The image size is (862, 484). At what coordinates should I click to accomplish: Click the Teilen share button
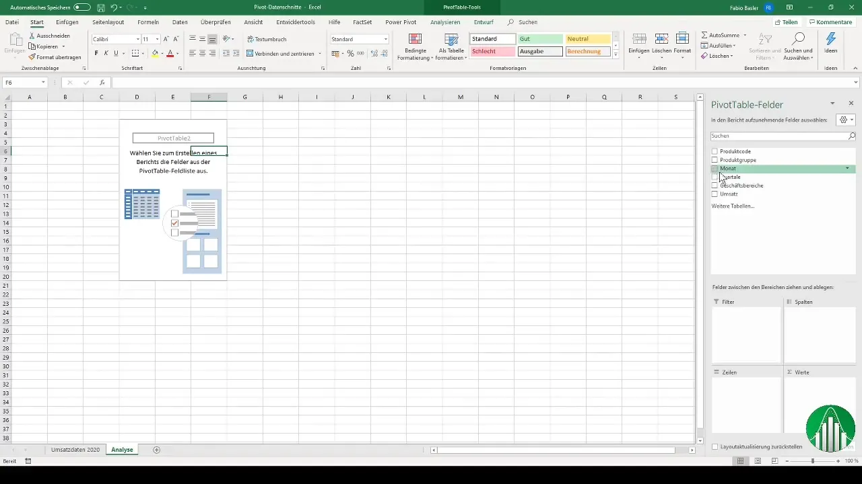tap(785, 22)
